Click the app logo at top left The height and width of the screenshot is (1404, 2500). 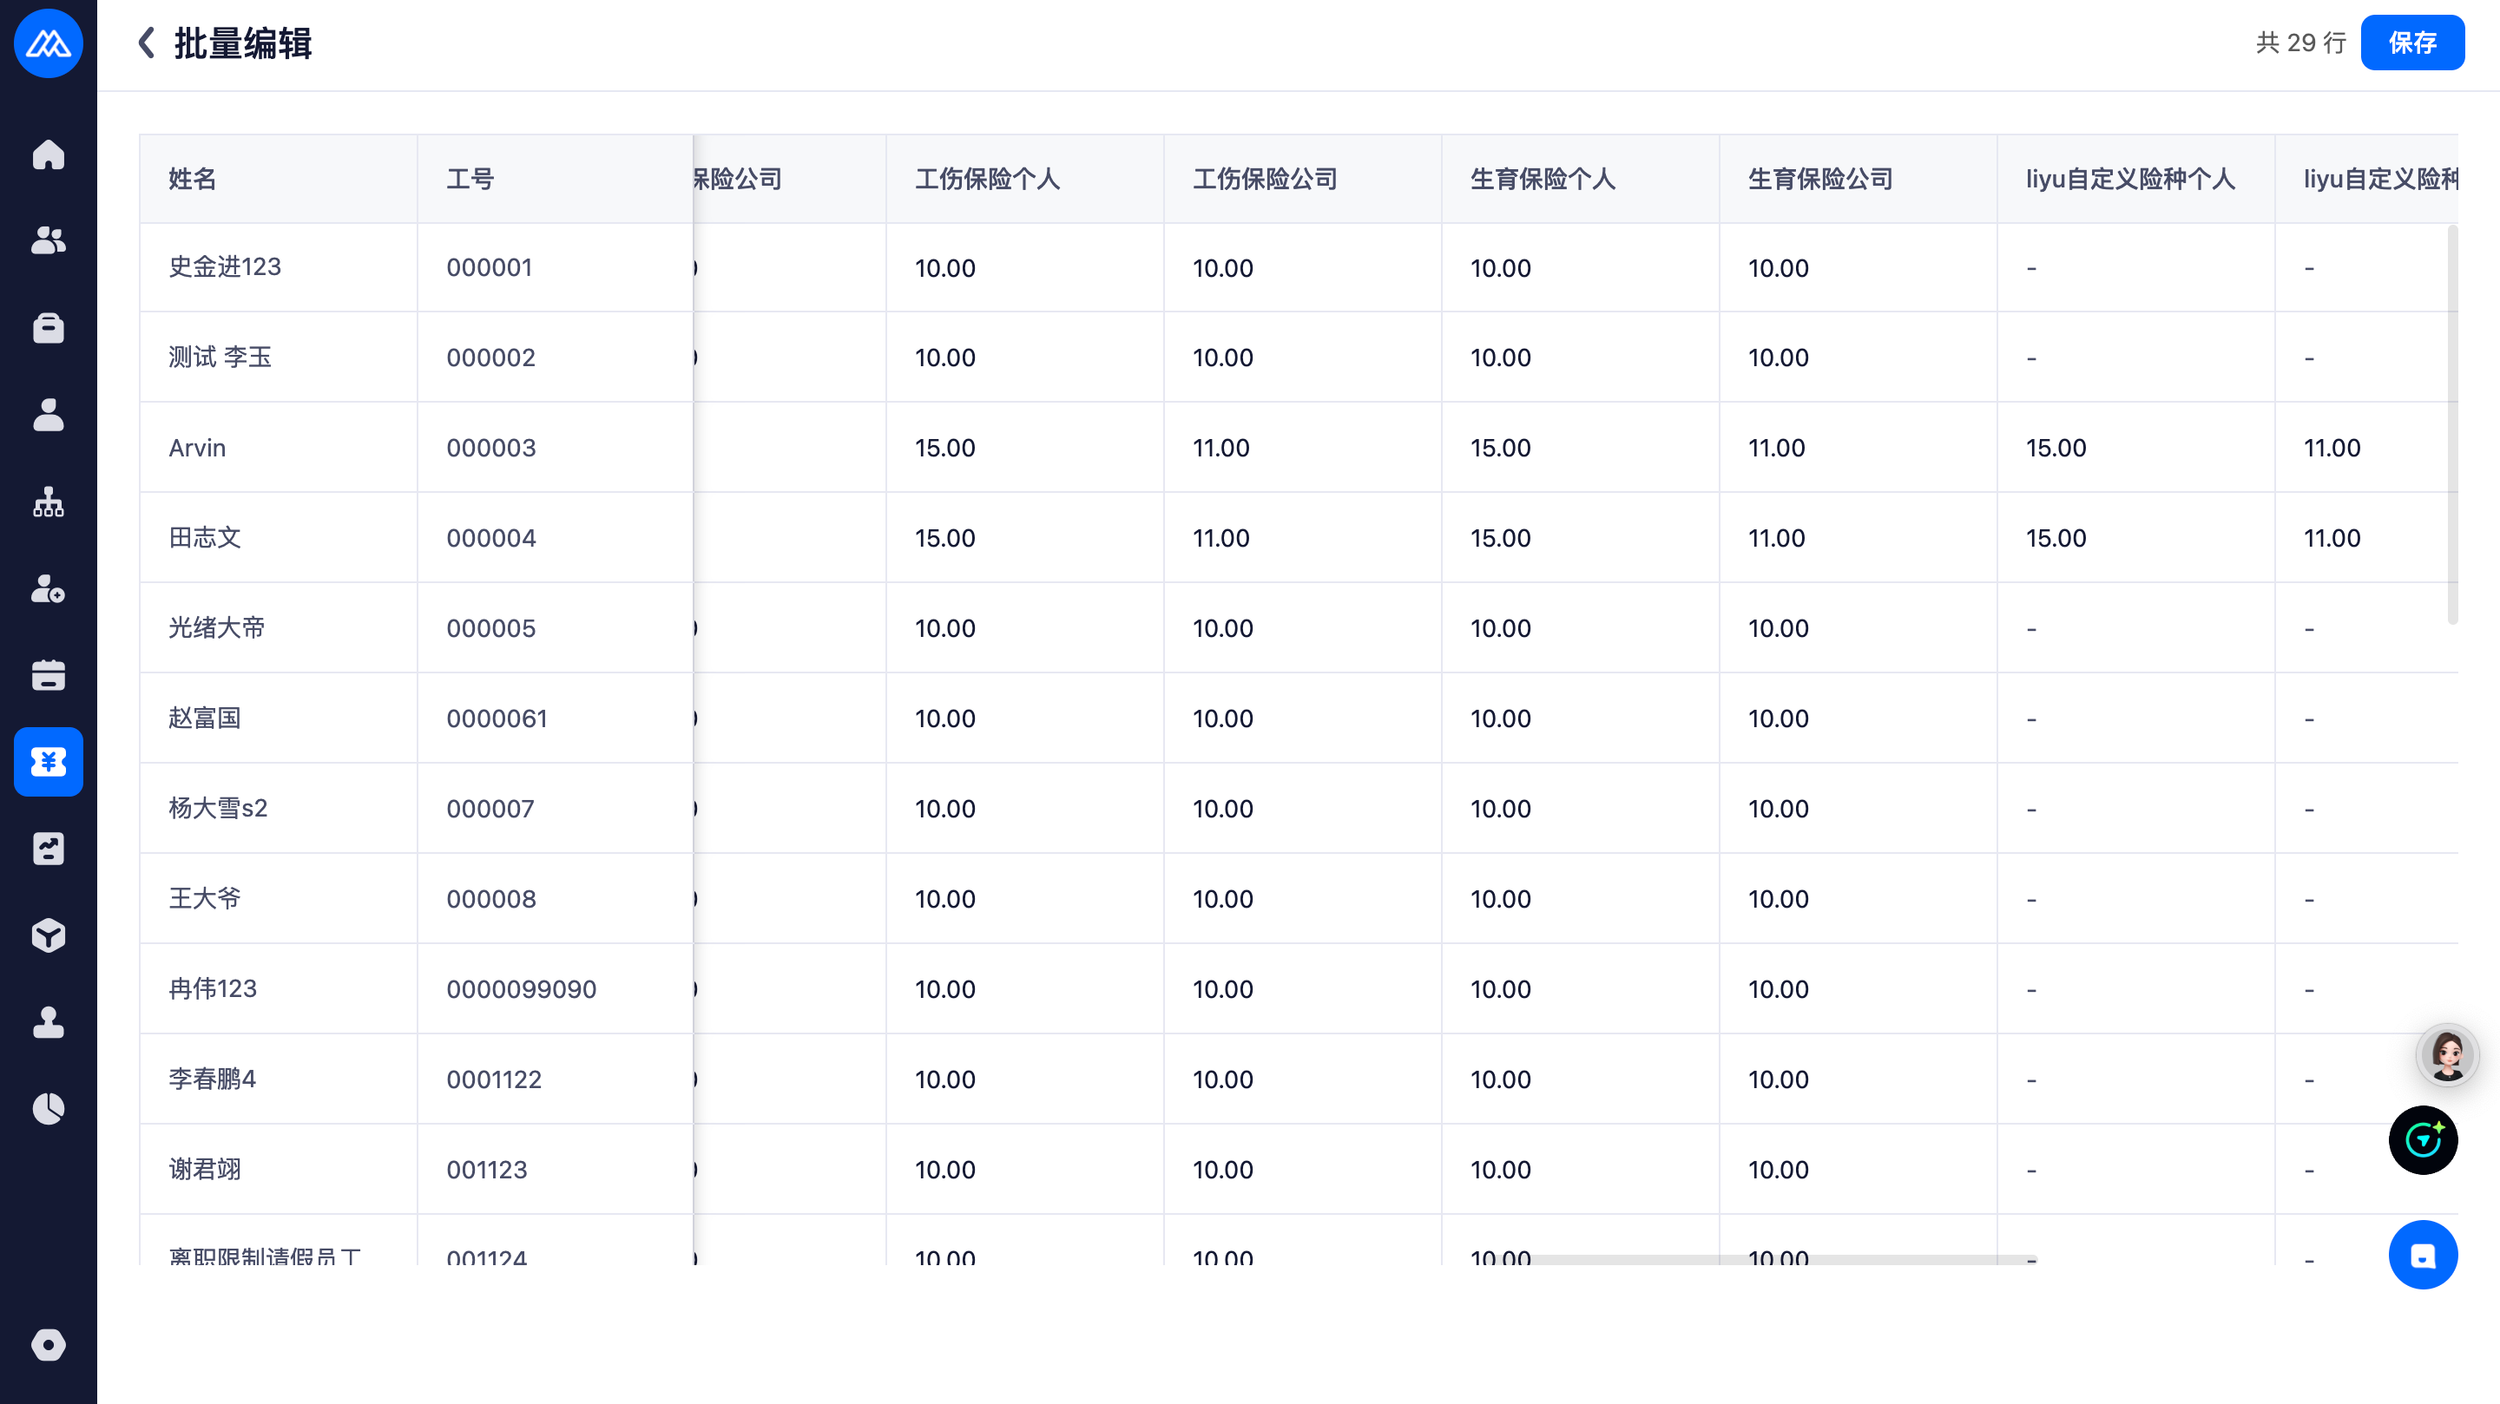(48, 43)
